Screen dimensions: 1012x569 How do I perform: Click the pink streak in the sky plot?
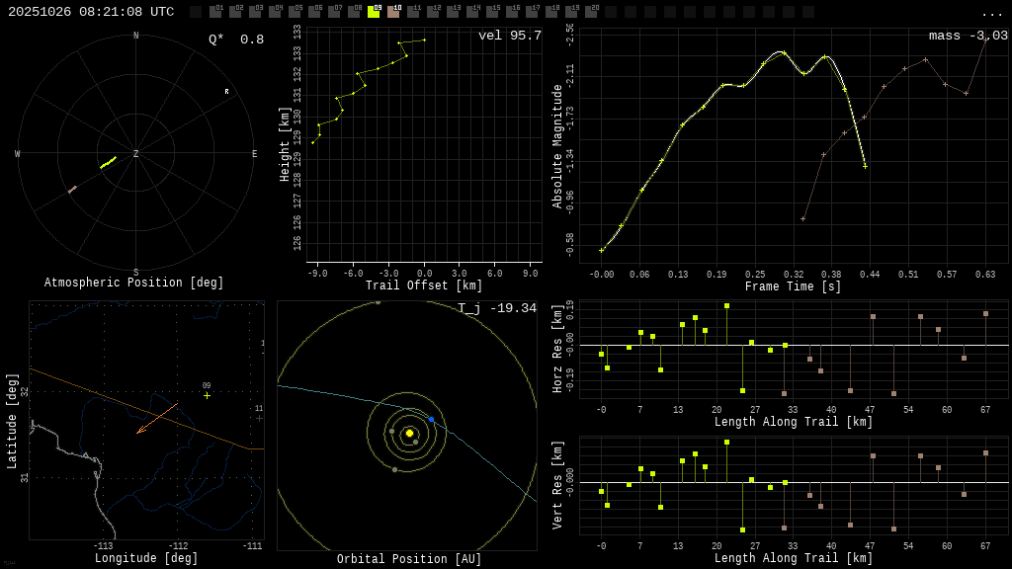[72, 189]
